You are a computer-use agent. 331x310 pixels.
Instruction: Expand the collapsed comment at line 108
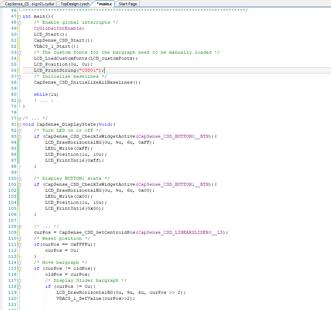pos(20,226)
